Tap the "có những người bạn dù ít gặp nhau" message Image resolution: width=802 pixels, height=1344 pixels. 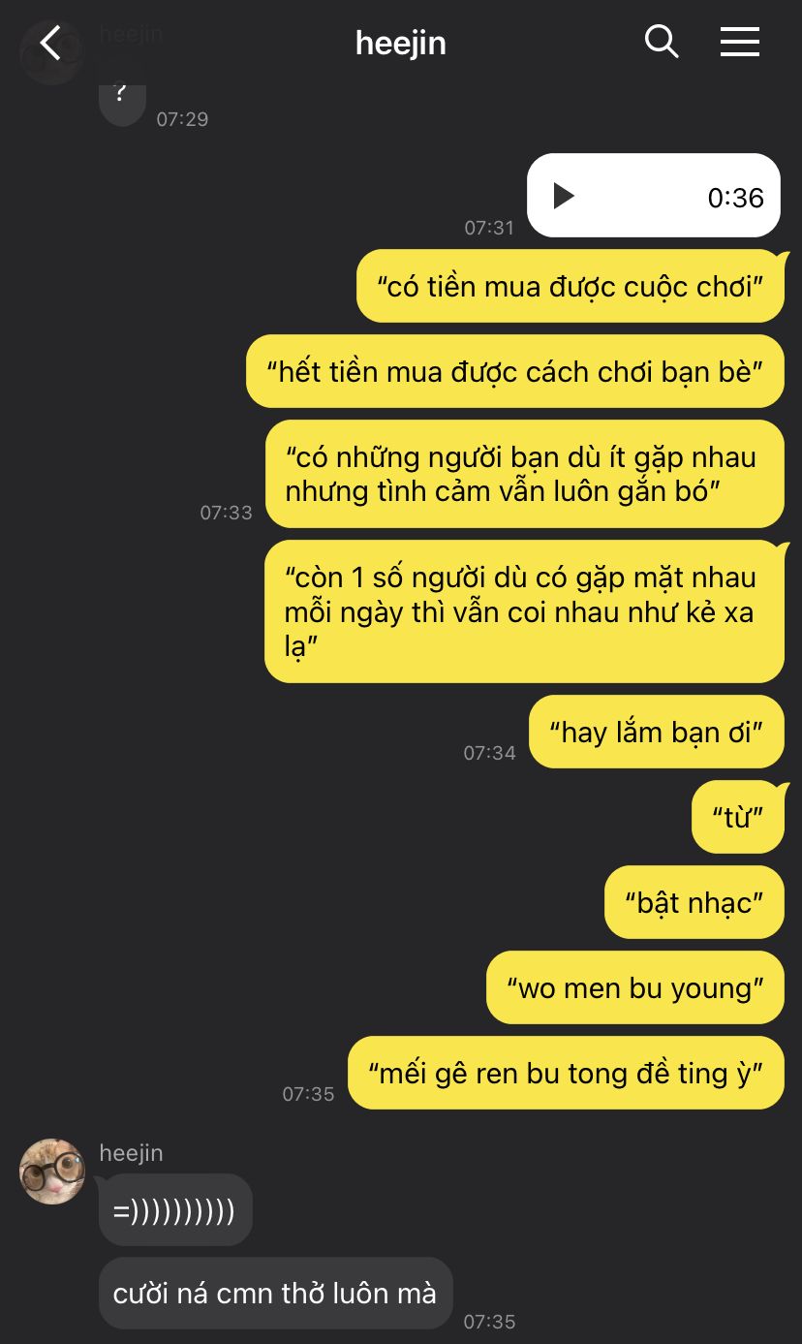(524, 474)
